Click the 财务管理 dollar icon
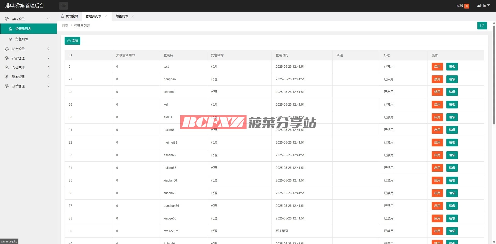The image size is (496, 244). click(x=7, y=77)
